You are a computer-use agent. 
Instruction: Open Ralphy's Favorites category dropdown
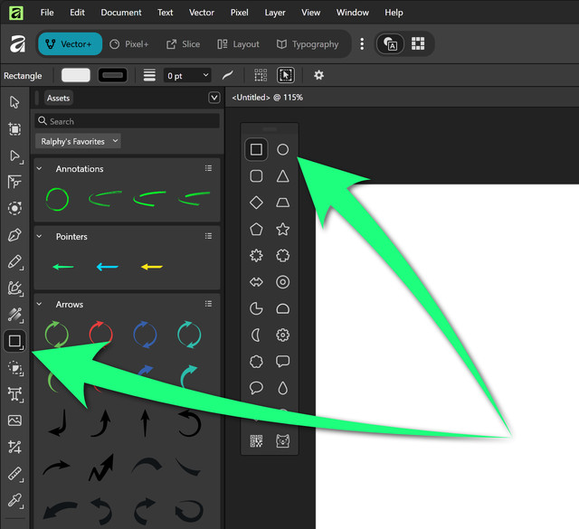coord(79,141)
